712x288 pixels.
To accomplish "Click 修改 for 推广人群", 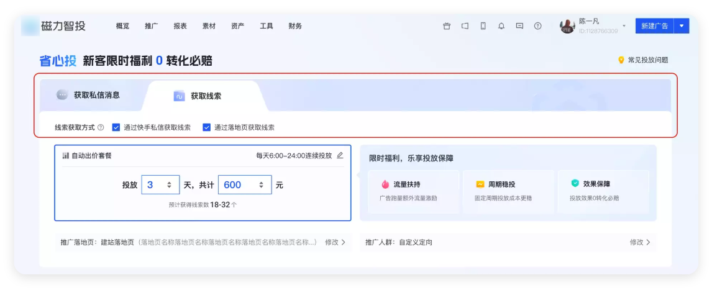I will tap(640, 242).
